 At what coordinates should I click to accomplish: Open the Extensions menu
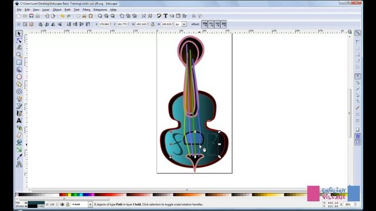click(x=100, y=10)
